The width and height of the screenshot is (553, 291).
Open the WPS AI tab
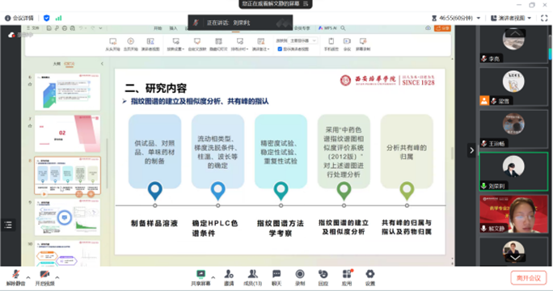point(327,27)
